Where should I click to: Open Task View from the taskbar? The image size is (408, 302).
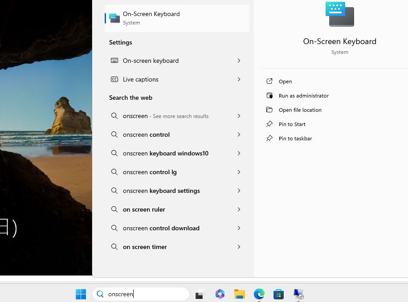tap(200, 294)
